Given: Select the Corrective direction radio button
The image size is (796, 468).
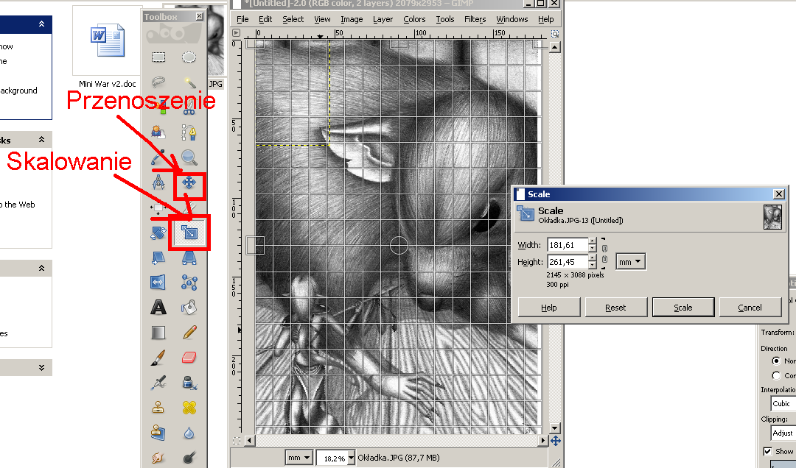Looking at the screenshot, I should (776, 375).
